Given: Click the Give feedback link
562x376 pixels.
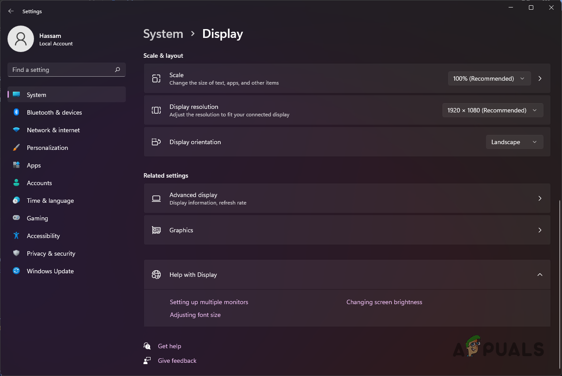Looking at the screenshot, I should (177, 361).
